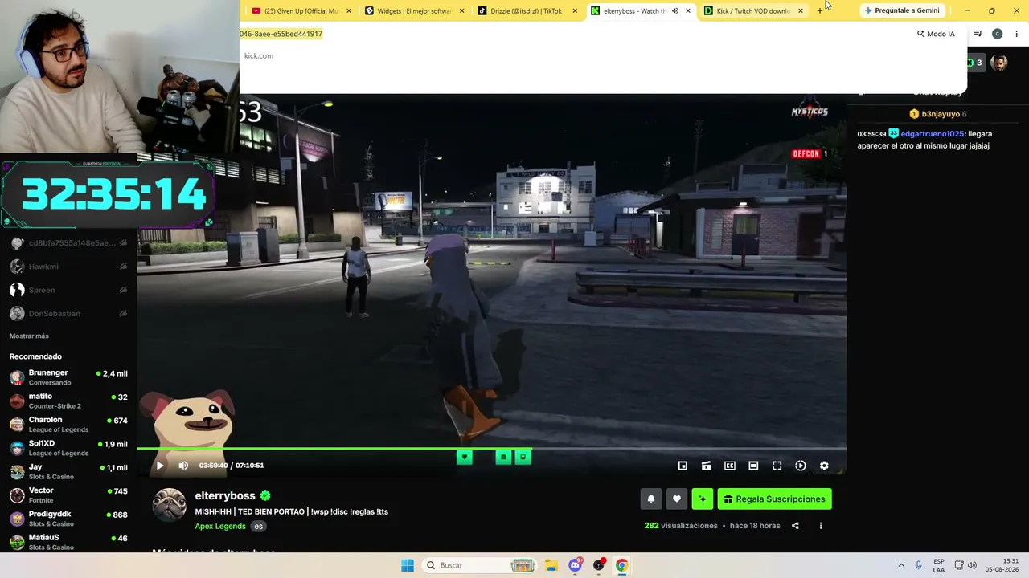Open Chrome media controls icon
Image resolution: width=1029 pixels, height=578 pixels.
click(x=978, y=34)
